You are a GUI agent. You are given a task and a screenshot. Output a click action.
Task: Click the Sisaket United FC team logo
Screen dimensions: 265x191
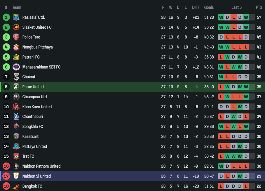pyautogui.click(x=16, y=27)
